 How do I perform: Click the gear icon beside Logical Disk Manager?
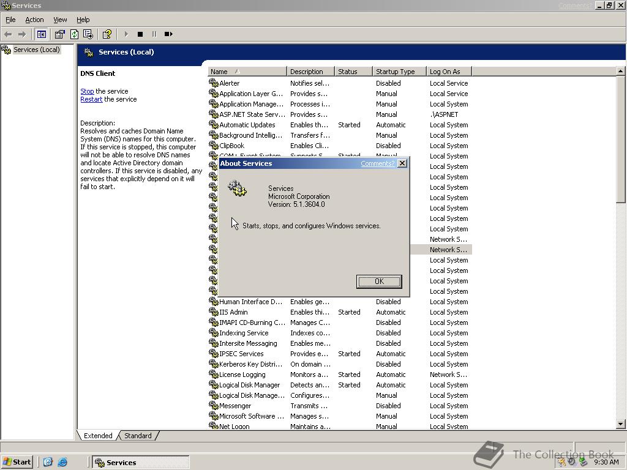point(214,384)
